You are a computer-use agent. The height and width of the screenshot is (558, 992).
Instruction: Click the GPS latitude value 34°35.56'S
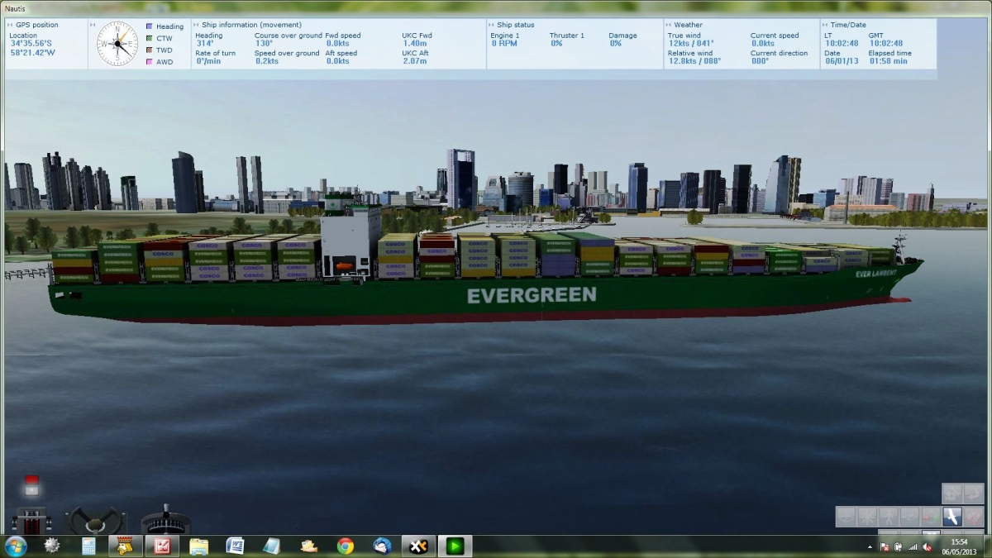tap(29, 44)
